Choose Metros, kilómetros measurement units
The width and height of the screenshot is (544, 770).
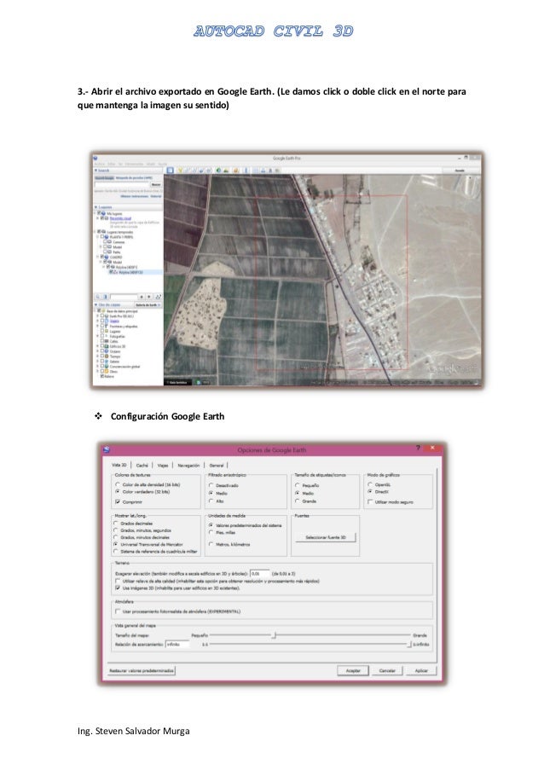(211, 544)
